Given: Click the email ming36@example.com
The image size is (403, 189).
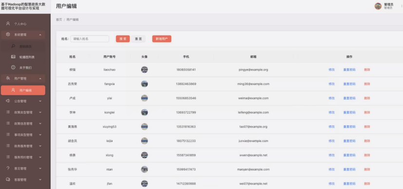Looking at the screenshot, I should [x=253, y=84].
